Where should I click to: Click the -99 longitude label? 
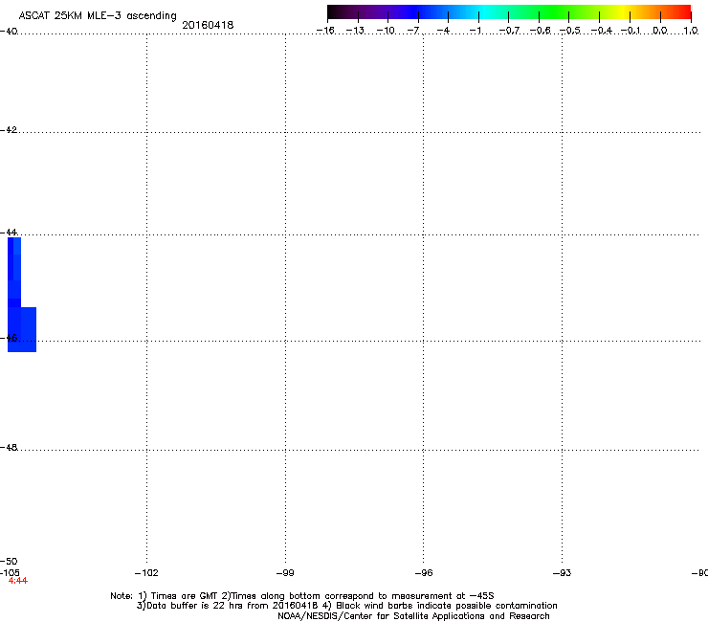coord(285,572)
